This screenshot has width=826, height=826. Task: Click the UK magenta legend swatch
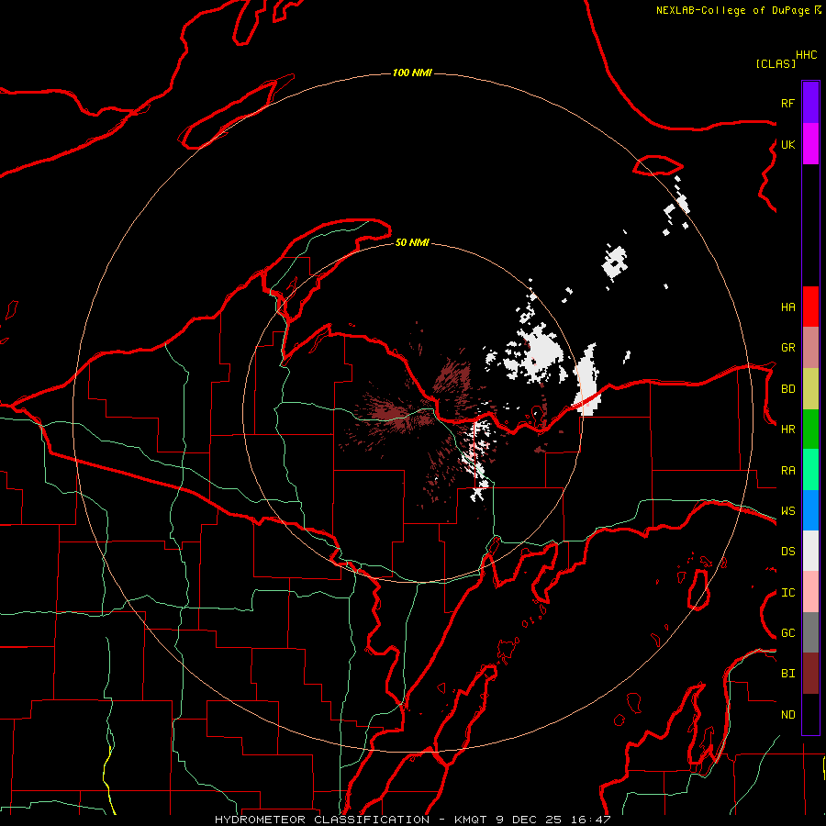(x=810, y=144)
